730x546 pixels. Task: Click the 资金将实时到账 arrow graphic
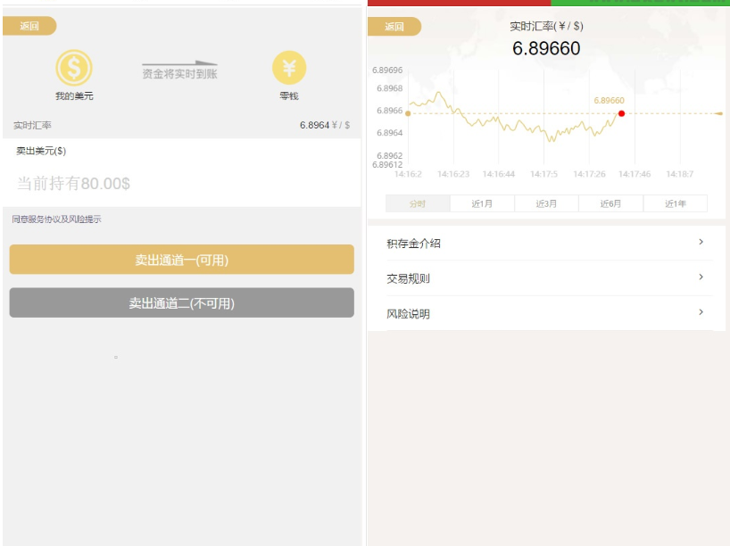point(180,70)
